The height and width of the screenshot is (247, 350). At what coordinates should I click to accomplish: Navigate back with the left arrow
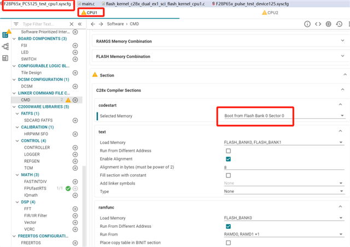tap(93, 24)
